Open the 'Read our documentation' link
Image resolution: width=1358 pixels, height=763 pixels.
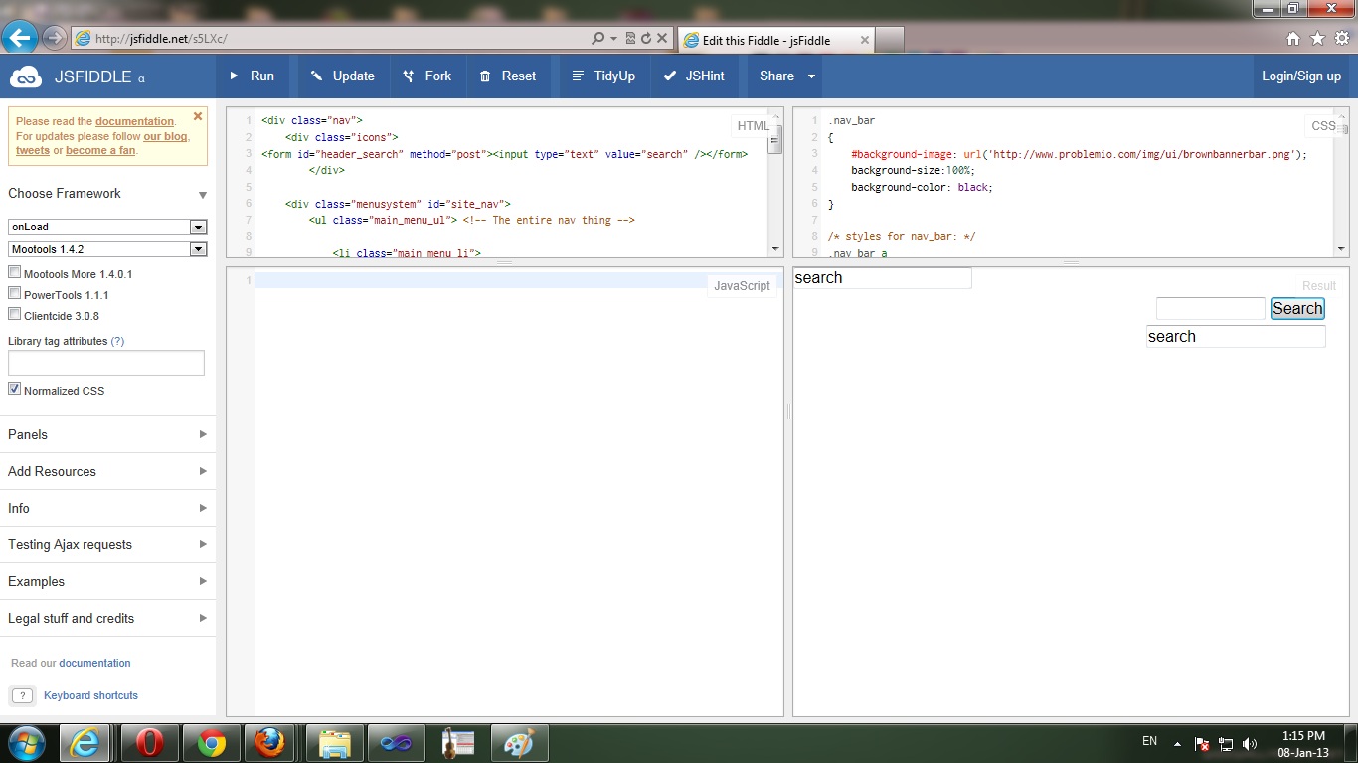(x=94, y=663)
